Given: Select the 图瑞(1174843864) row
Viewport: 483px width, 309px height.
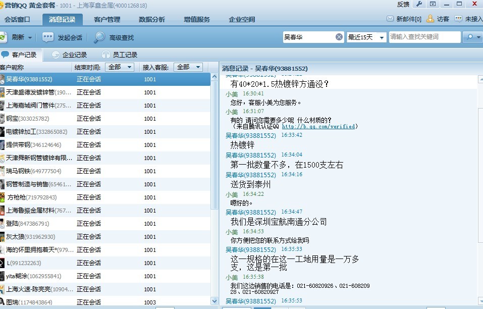Looking at the screenshot, I should 105,301.
